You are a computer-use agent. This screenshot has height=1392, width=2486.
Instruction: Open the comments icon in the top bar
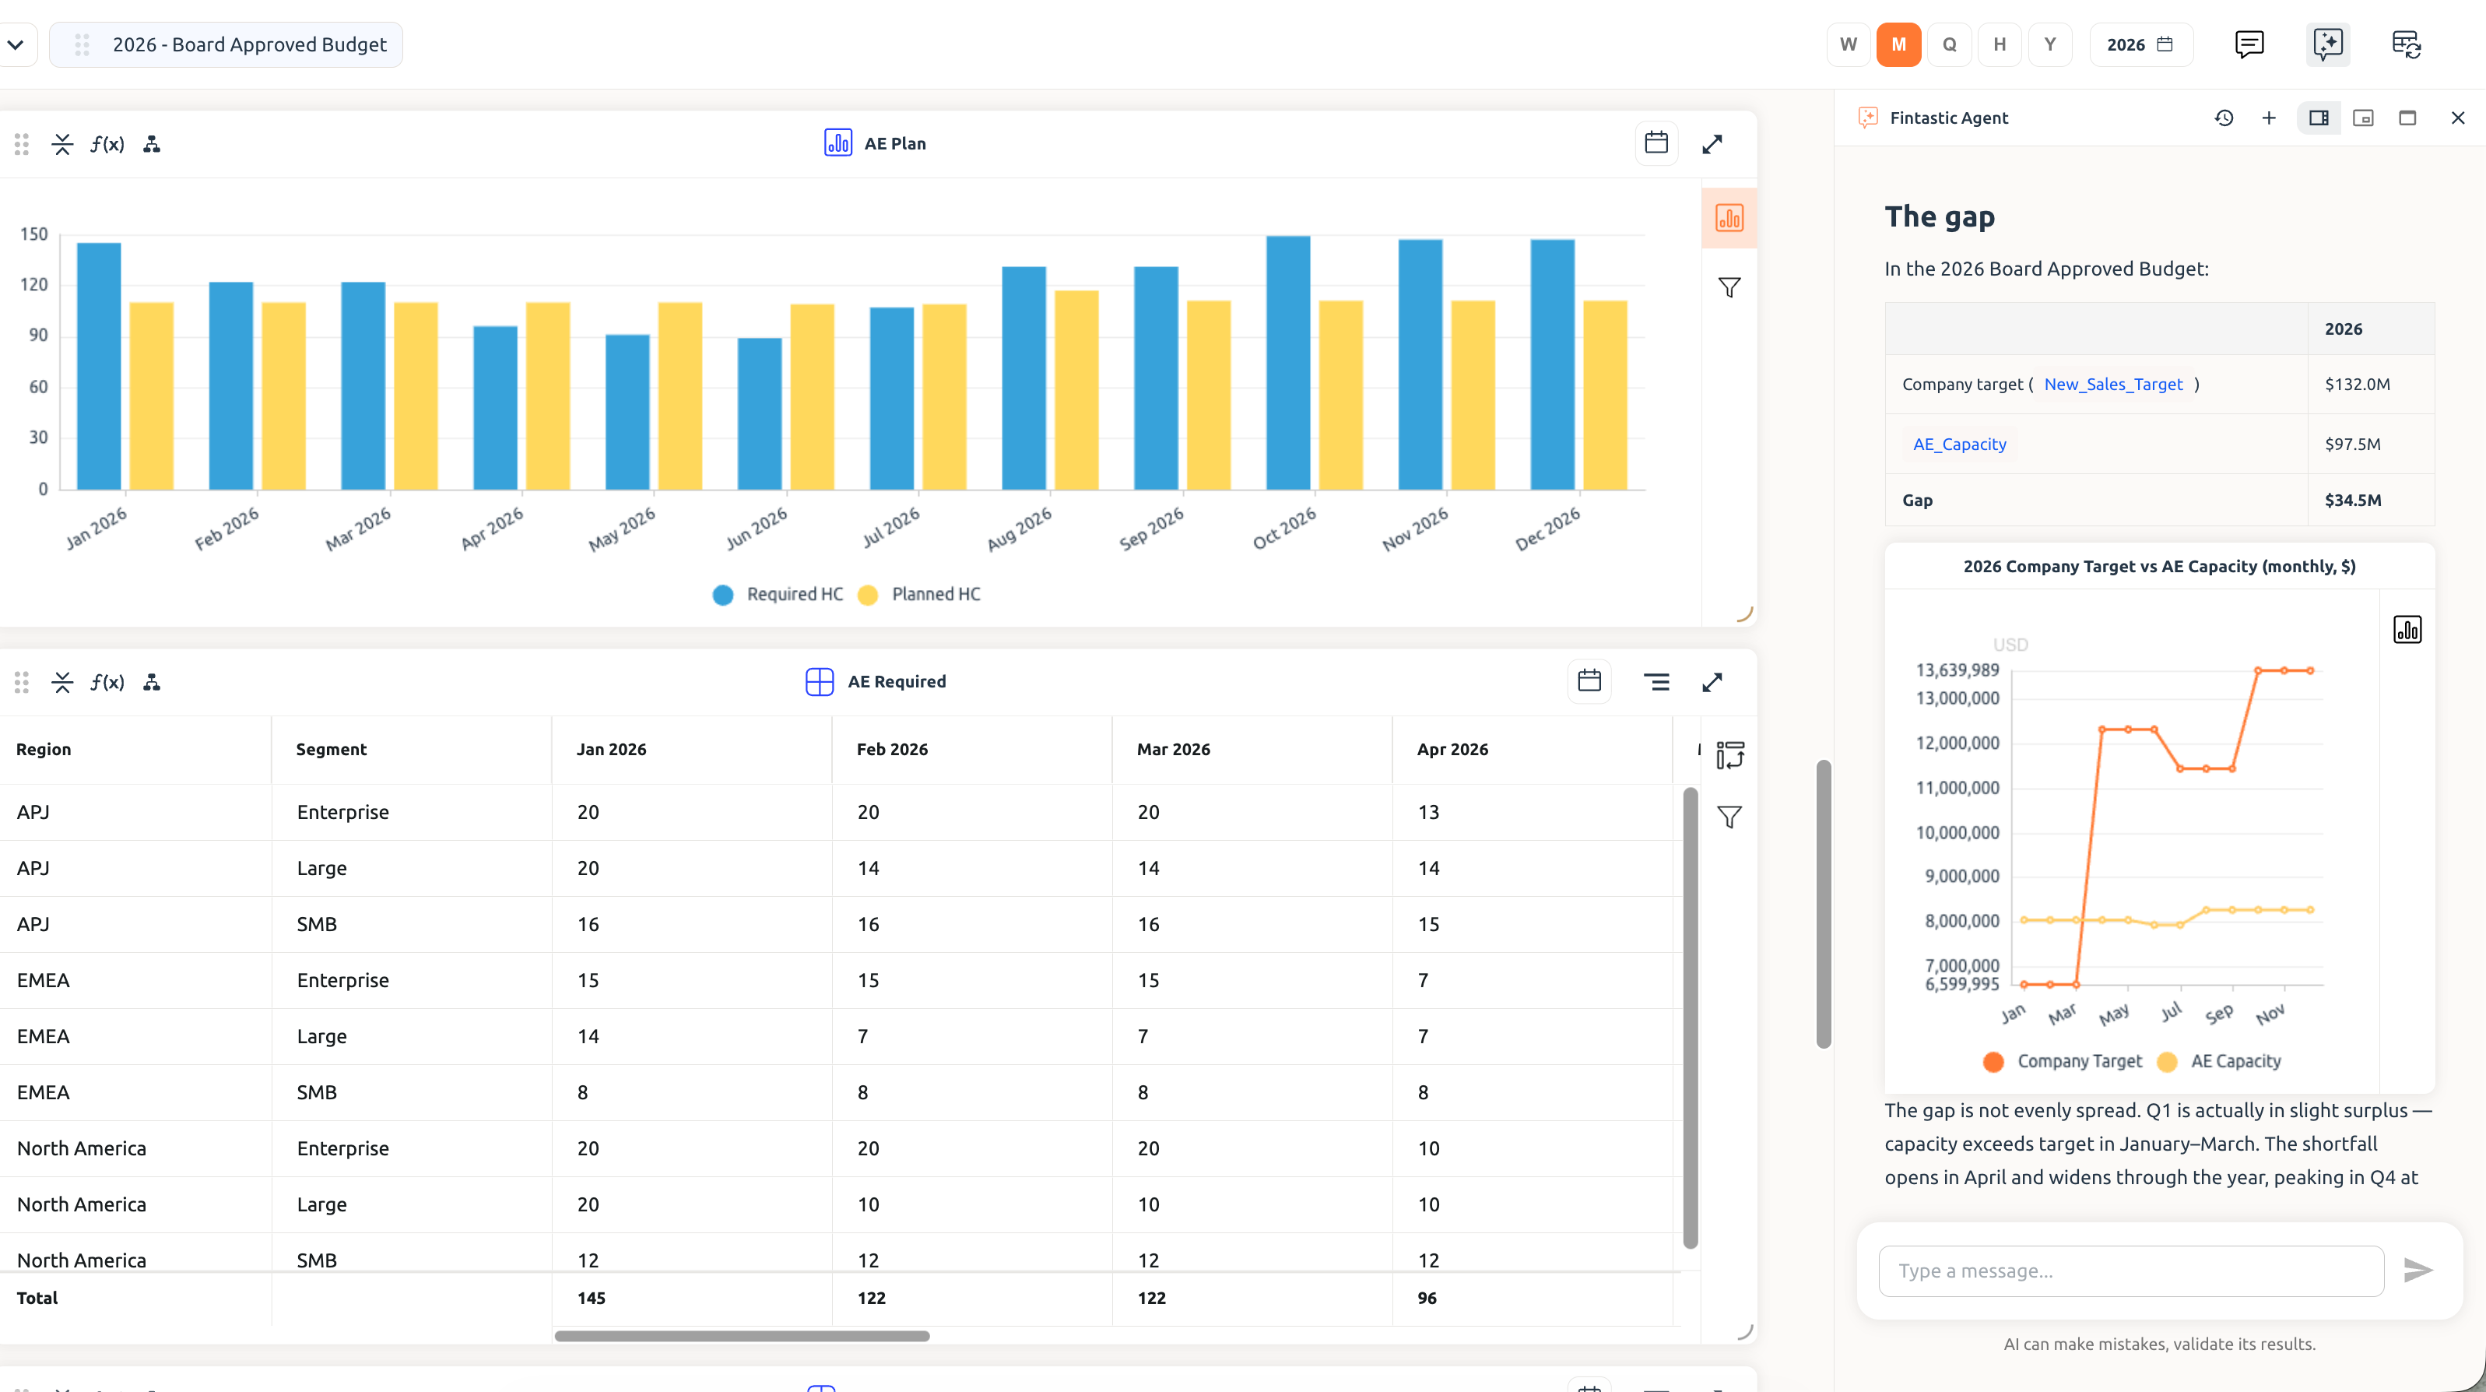2249,44
